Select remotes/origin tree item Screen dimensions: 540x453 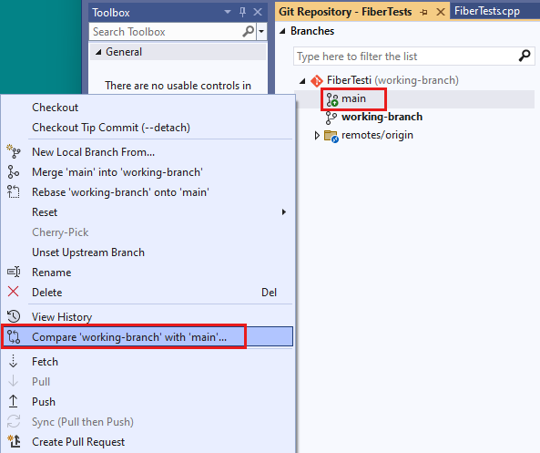coord(377,135)
